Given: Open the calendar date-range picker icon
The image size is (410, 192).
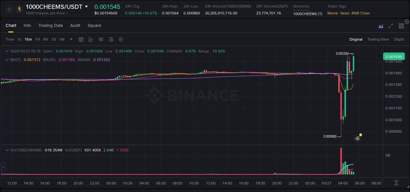Looking at the screenshot, I should tap(81, 39).
